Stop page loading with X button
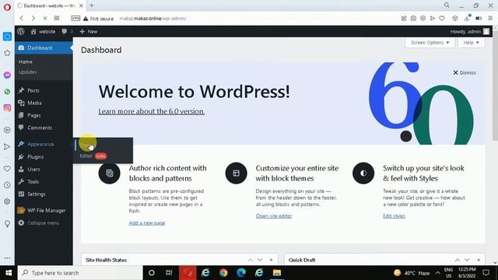This screenshot has width=498, height=280. click(45, 19)
